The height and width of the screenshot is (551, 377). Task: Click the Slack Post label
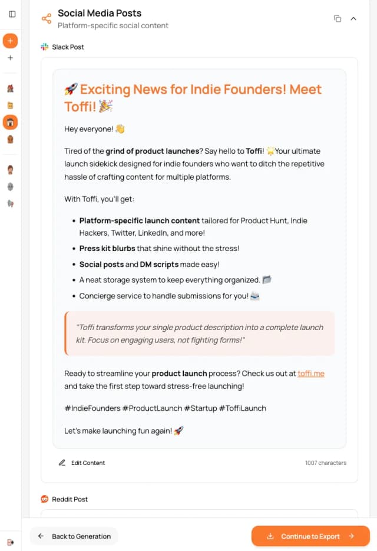tap(68, 47)
